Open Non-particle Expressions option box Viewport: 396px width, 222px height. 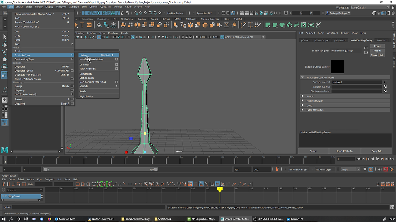(x=117, y=82)
